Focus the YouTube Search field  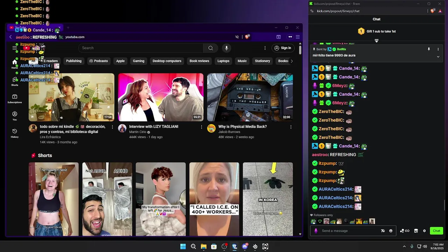141,48
